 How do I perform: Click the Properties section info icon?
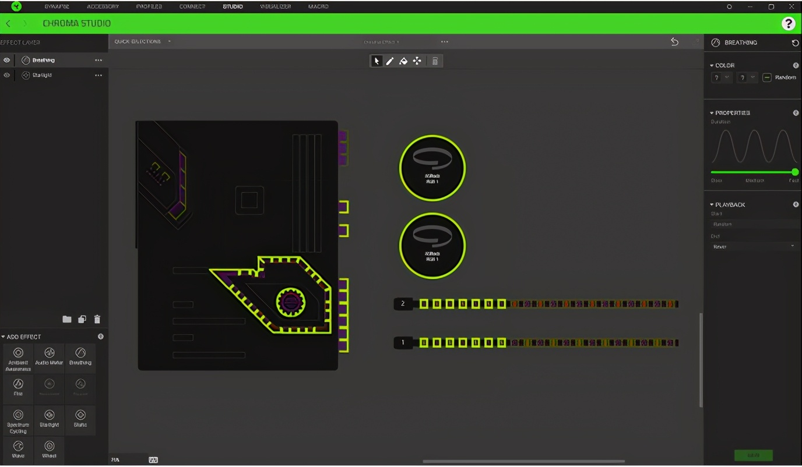(796, 113)
